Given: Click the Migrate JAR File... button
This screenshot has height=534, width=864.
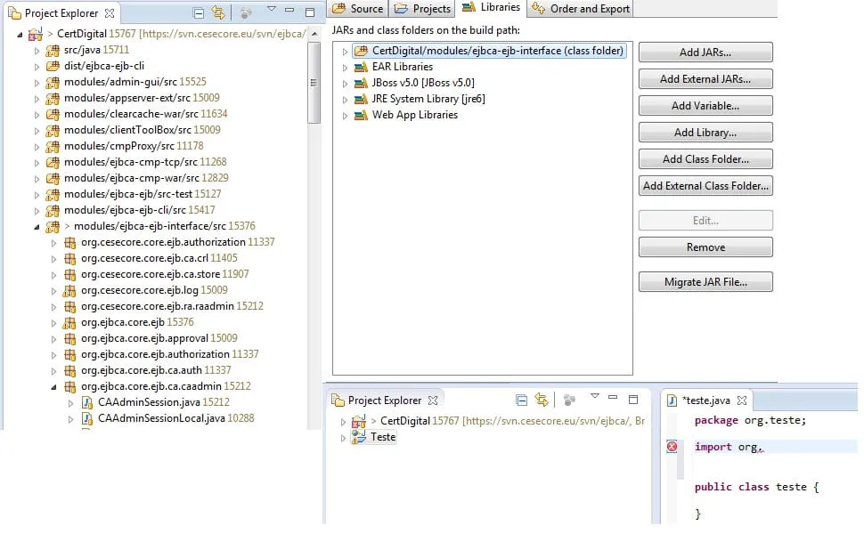Looking at the screenshot, I should 705,282.
